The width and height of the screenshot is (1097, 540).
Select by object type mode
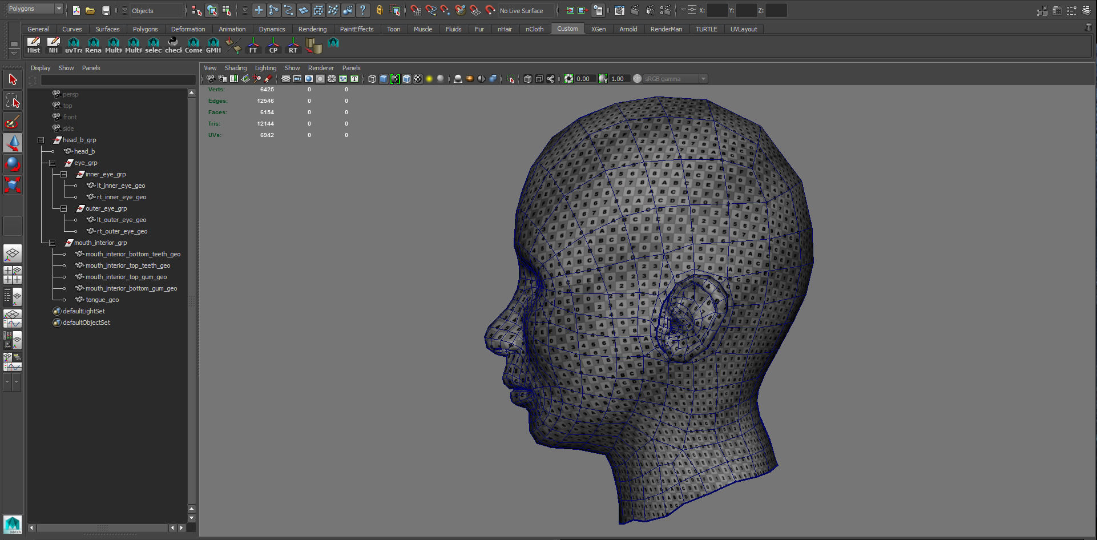(x=212, y=10)
